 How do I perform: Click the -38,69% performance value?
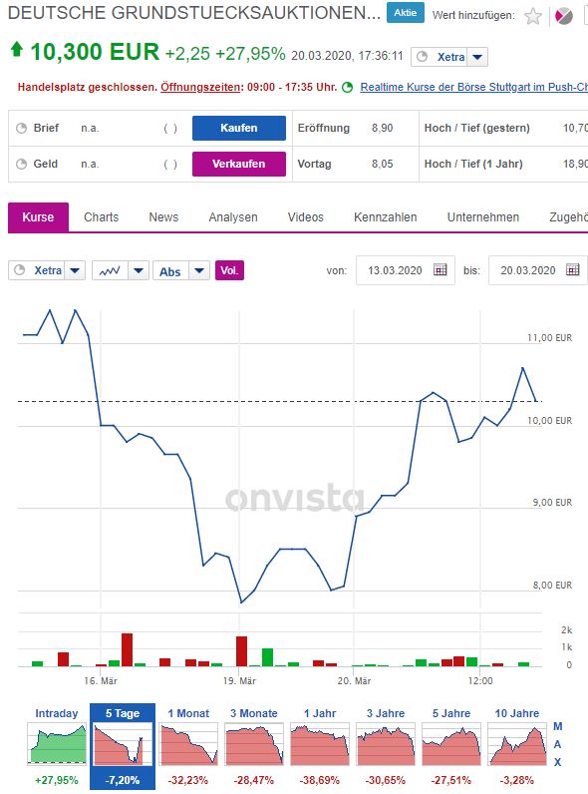point(320,780)
